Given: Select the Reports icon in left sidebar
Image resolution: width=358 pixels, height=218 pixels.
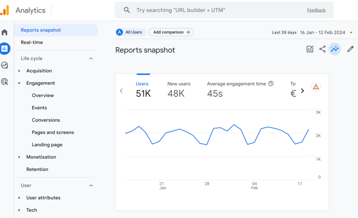Looking at the screenshot, I should tap(5, 48).
